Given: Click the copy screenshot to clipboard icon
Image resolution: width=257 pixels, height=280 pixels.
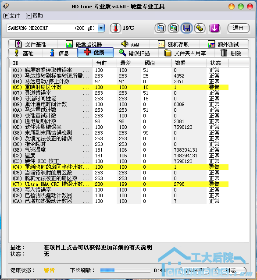Looking at the screenshot, I should [x=173, y=28].
